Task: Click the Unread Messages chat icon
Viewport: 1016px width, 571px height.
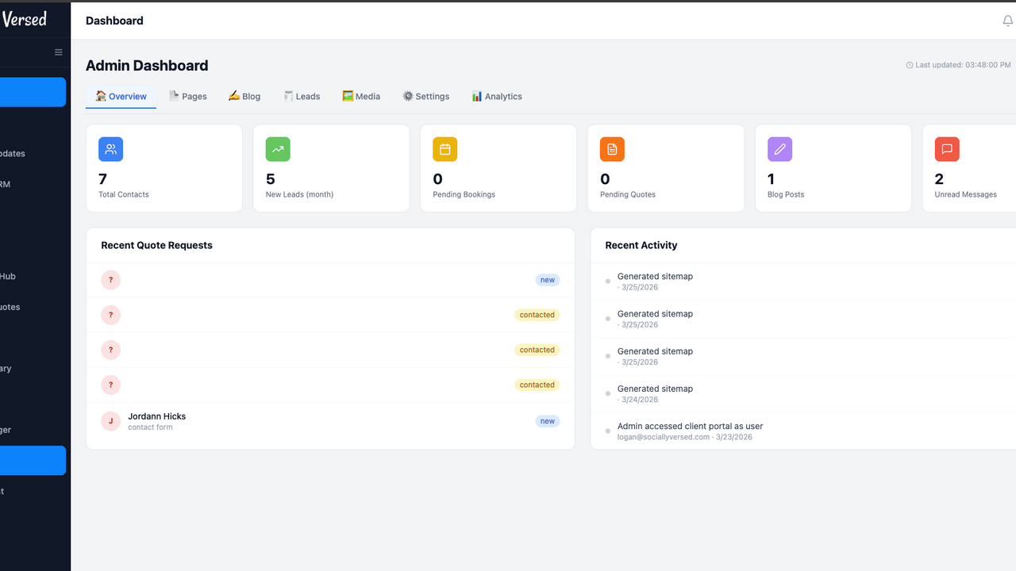Action: (947, 149)
